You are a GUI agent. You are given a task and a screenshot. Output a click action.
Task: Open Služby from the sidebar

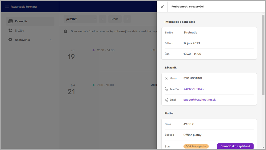[19, 31]
